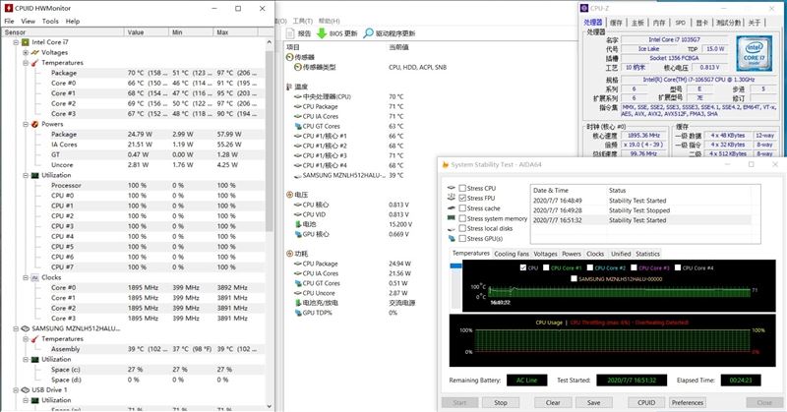Click the GPU TDP% icon in AIDA64
The image size is (787, 412).
[x=298, y=313]
